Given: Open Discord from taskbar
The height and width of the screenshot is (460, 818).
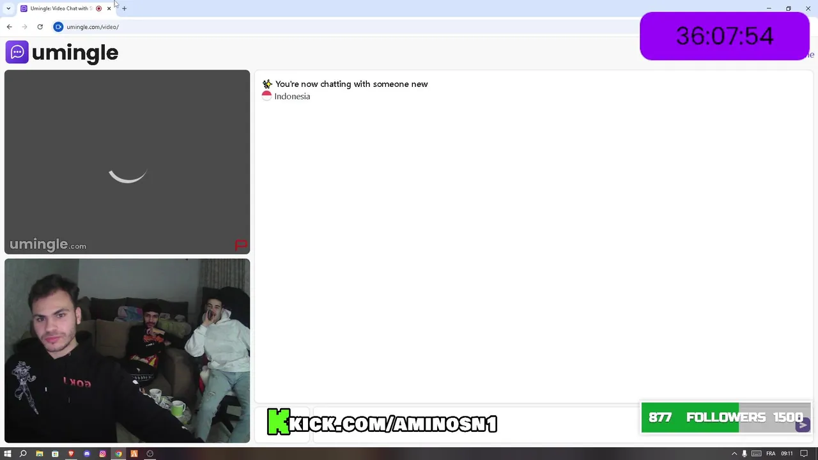Looking at the screenshot, I should pos(87,454).
